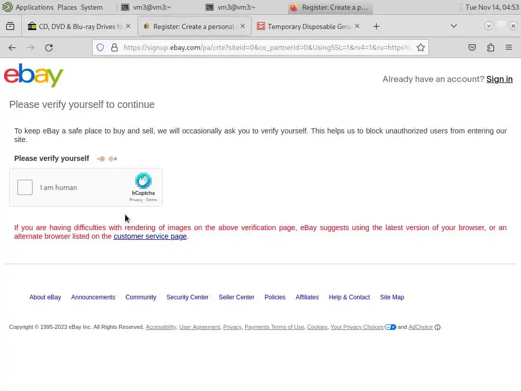Close the Register: Create a personal tab

tap(243, 26)
